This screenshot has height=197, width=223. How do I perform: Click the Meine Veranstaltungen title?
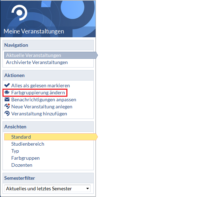pos(34,31)
